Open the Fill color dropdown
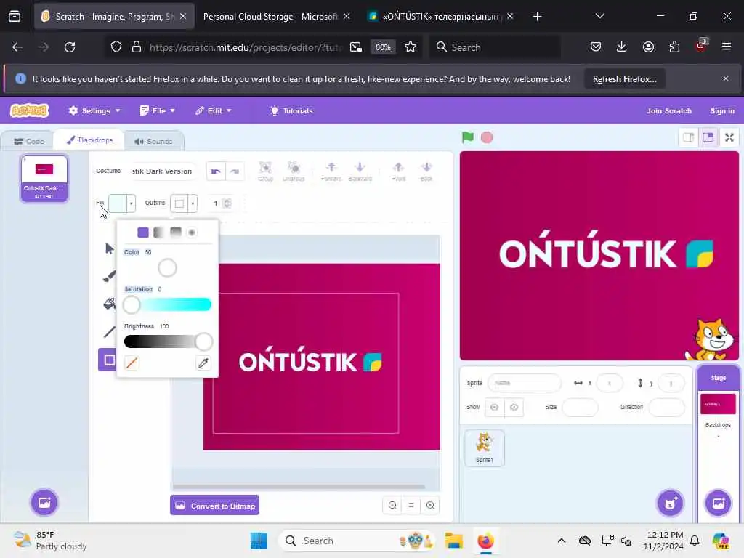The height and width of the screenshot is (558, 744). [x=122, y=203]
